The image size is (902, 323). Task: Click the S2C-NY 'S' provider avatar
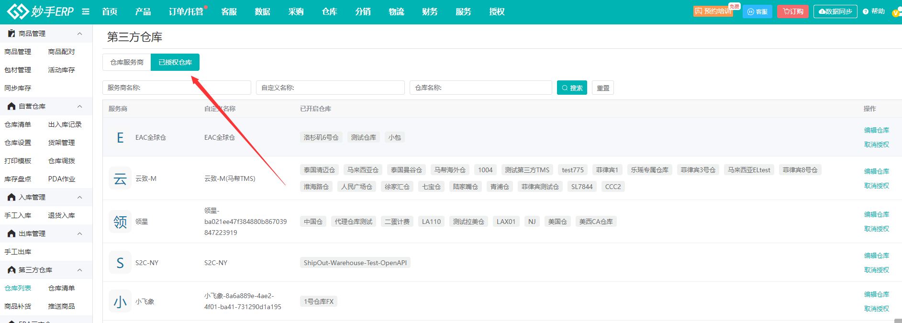[x=120, y=263]
